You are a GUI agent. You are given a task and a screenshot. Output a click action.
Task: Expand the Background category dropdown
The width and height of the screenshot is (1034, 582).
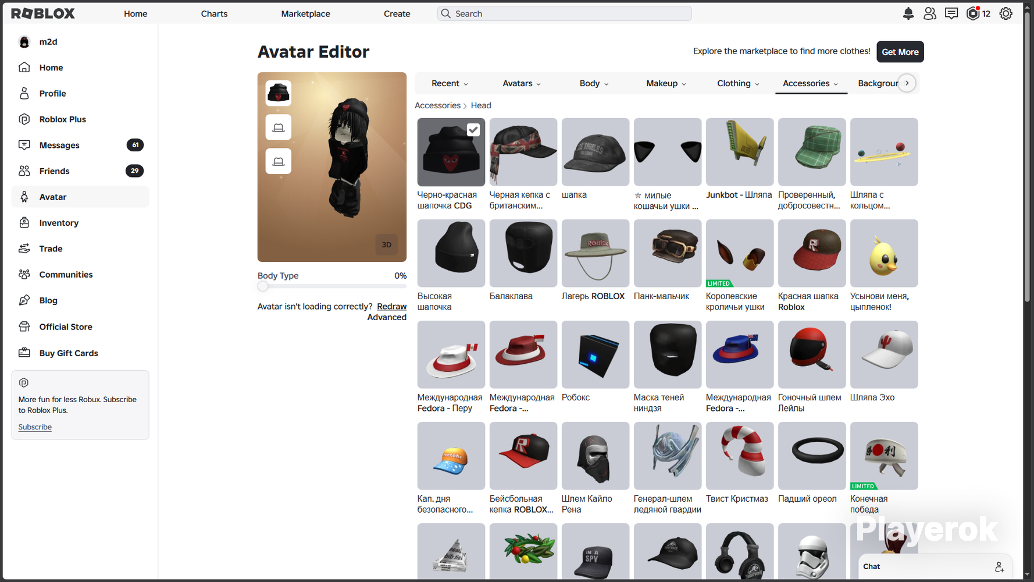coord(878,83)
